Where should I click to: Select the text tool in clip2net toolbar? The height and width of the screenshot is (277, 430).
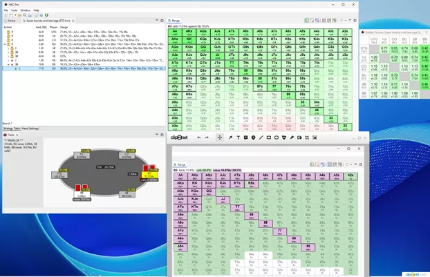pos(239,137)
